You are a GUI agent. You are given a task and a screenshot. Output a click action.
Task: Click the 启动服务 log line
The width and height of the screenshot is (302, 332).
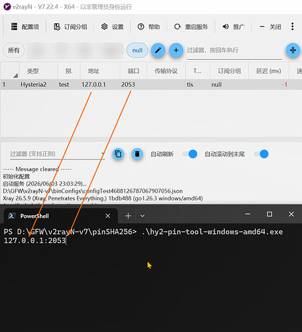click(x=44, y=184)
